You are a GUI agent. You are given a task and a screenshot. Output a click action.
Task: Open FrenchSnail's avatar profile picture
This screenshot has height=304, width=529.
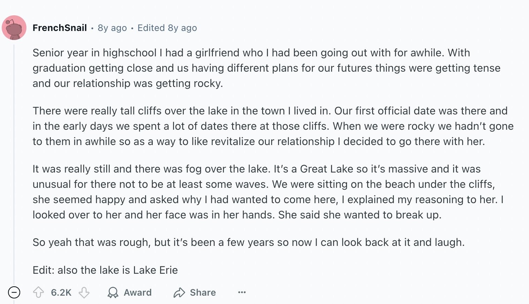(14, 28)
